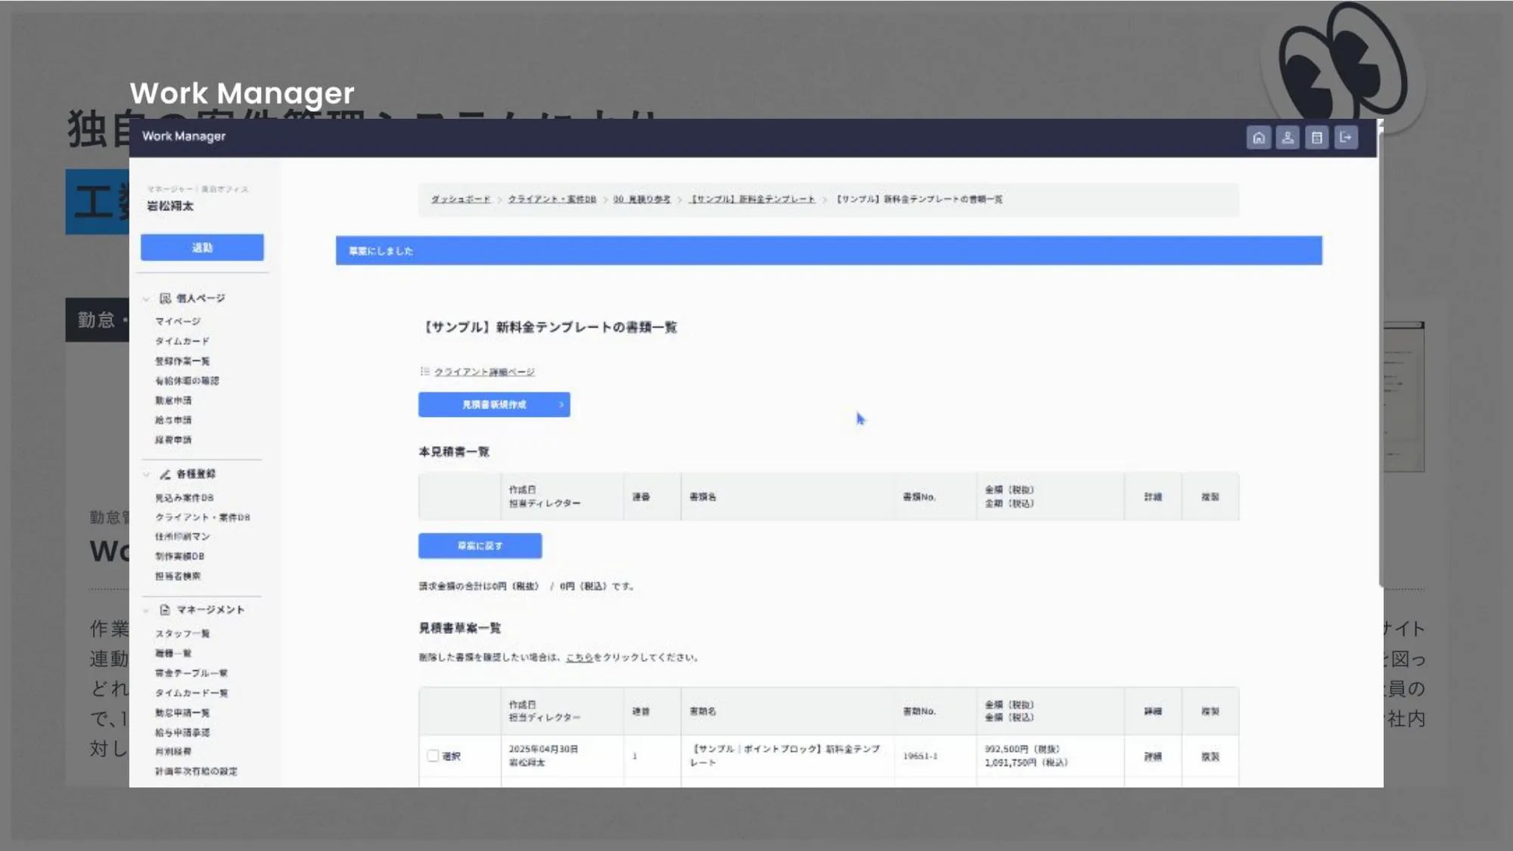Click the logout arrow icon

1346,138
